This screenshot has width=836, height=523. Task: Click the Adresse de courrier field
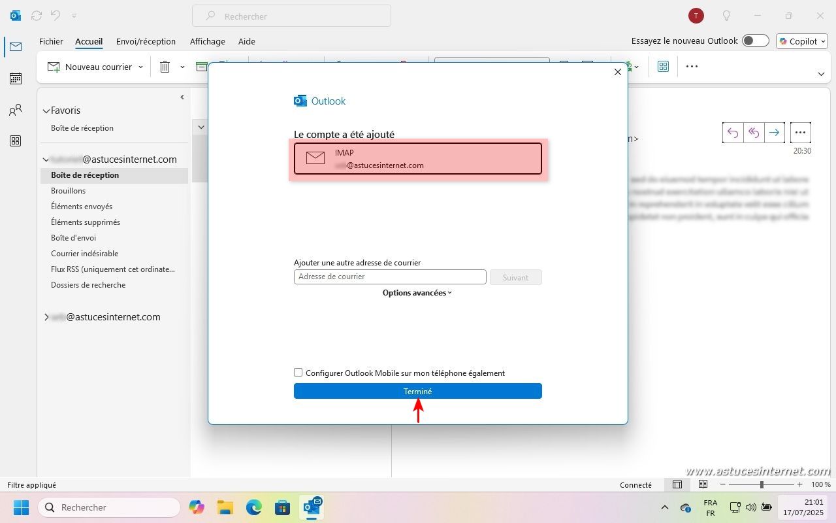pos(390,277)
